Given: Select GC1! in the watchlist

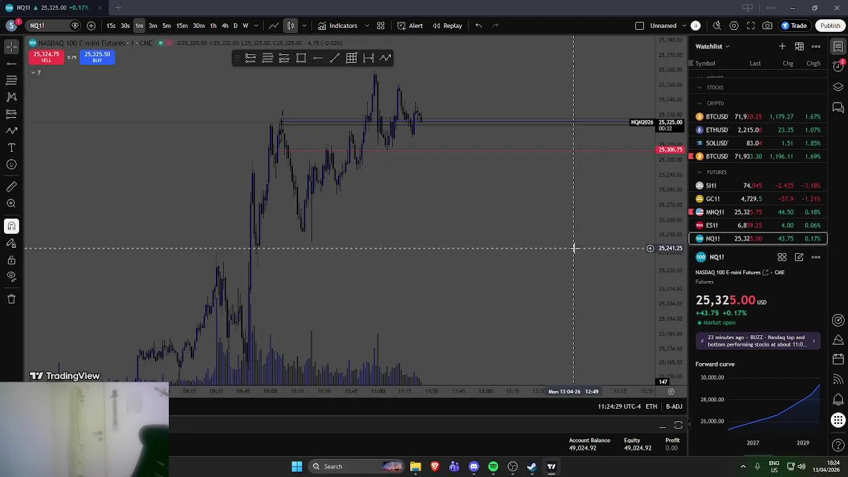Looking at the screenshot, I should pos(758,199).
